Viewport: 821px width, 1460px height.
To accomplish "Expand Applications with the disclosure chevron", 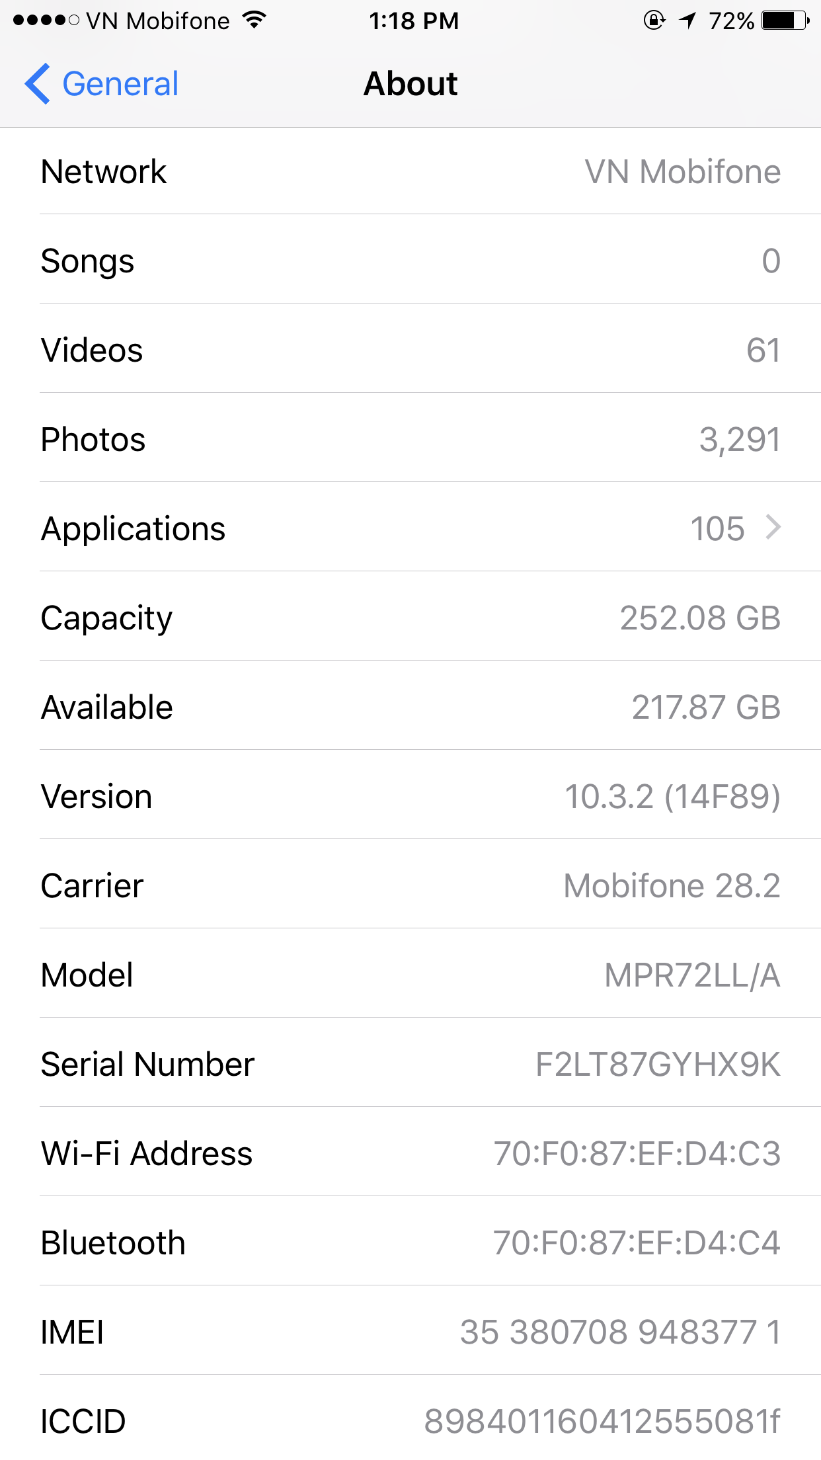I will coord(773,528).
